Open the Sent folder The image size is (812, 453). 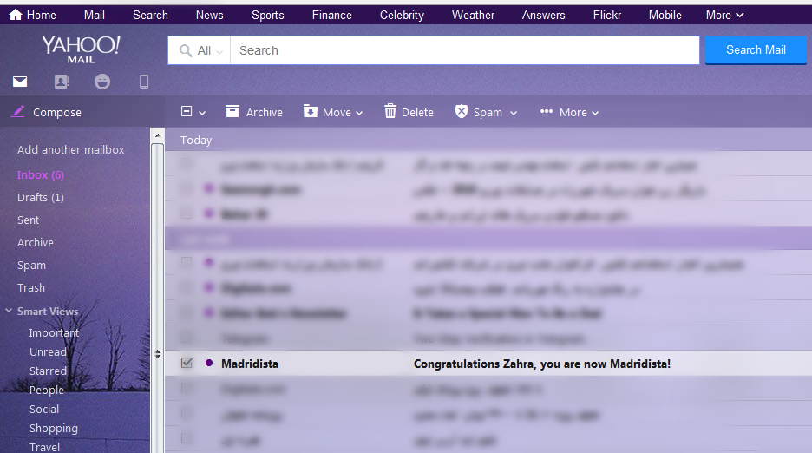pos(28,220)
